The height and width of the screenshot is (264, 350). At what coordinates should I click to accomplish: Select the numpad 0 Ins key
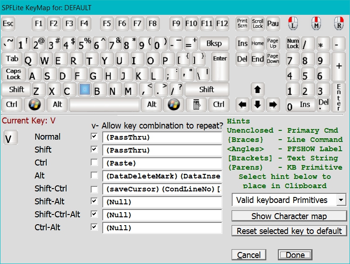pos(301,104)
